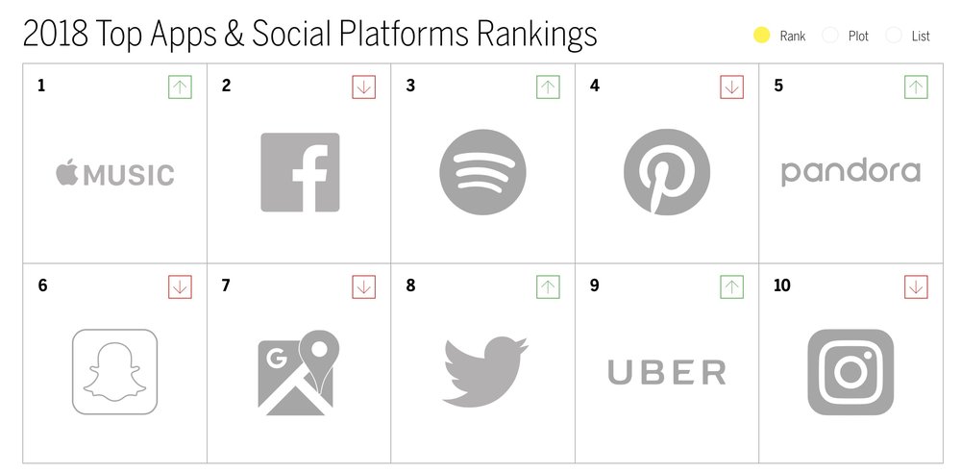Click green up arrow on rank 1
Image resolution: width=961 pixels, height=472 pixels.
(x=181, y=87)
